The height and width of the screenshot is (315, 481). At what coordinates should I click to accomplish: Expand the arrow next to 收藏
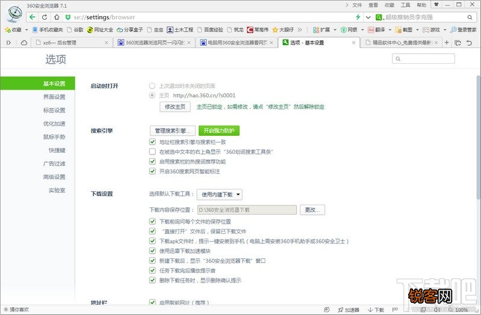(26, 29)
